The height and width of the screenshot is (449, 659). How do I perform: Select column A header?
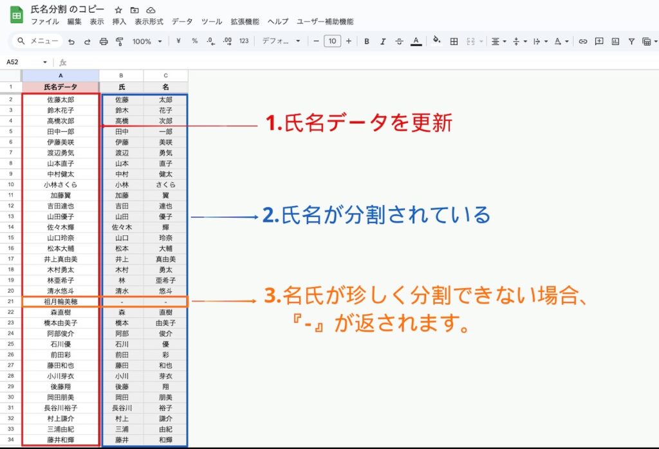click(x=60, y=76)
